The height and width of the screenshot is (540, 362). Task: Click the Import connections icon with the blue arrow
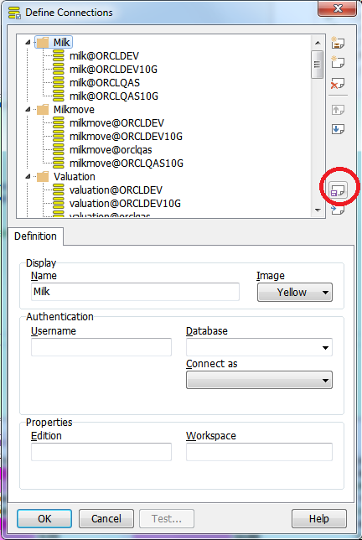(x=338, y=209)
